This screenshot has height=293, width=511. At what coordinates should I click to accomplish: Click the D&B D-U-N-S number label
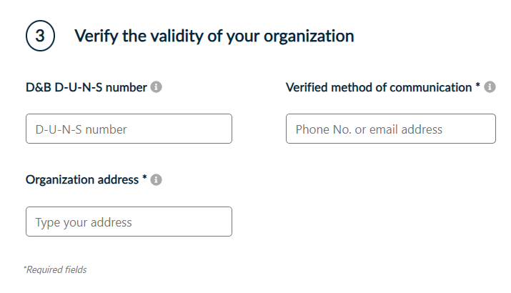coord(86,87)
